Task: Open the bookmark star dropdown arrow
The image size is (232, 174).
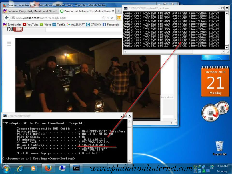Action: click(108, 18)
